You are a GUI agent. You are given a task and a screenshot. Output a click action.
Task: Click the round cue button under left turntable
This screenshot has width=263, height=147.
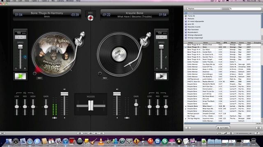35,73
